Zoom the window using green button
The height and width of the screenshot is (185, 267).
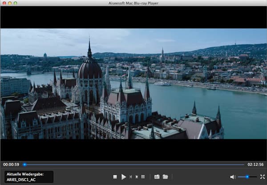pyautogui.click(x=16, y=3)
